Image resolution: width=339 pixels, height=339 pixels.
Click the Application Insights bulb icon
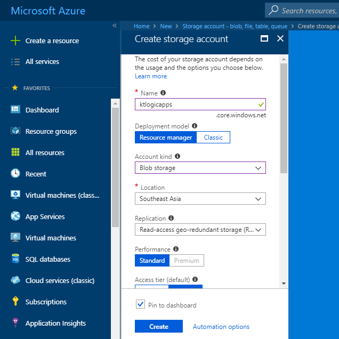pos(15,322)
